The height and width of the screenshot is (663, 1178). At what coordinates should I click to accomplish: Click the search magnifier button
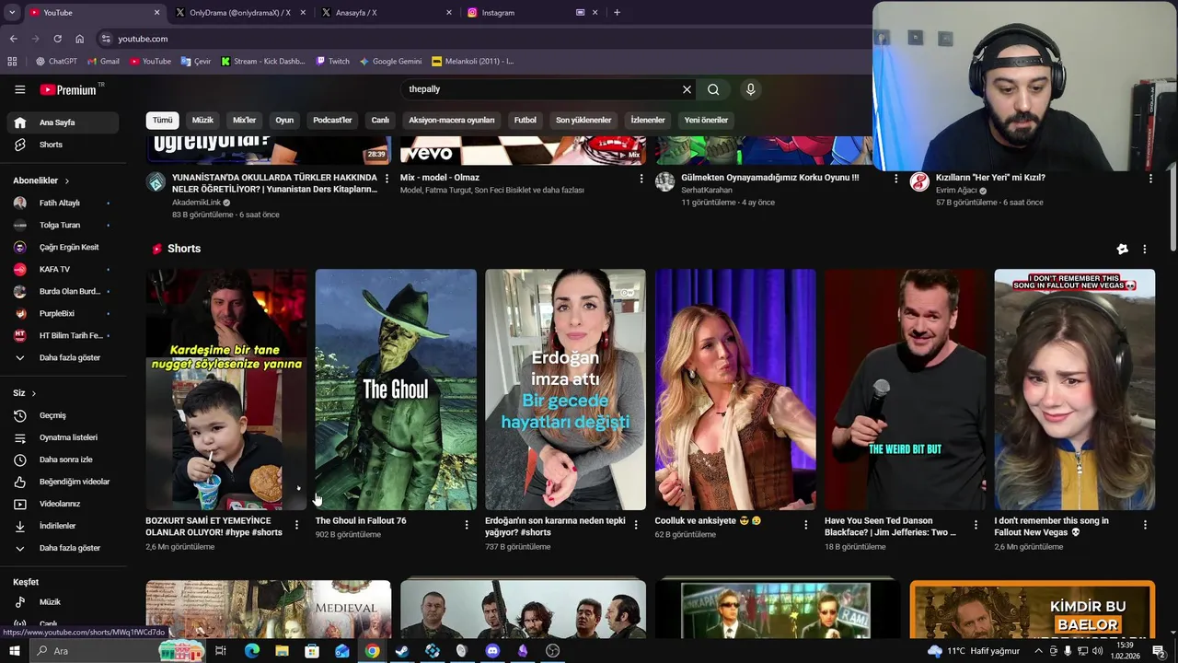(713, 89)
